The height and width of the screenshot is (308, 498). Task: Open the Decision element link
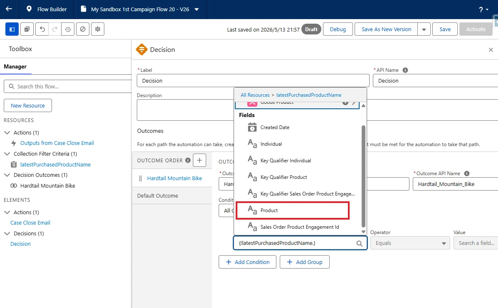20,244
